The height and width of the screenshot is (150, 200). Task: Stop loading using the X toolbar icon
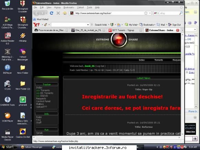(58, 13)
